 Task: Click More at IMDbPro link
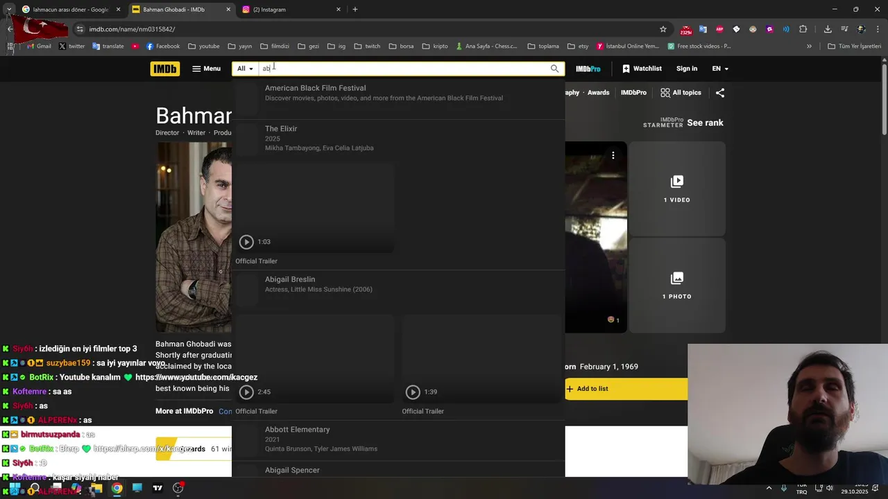pyautogui.click(x=184, y=411)
